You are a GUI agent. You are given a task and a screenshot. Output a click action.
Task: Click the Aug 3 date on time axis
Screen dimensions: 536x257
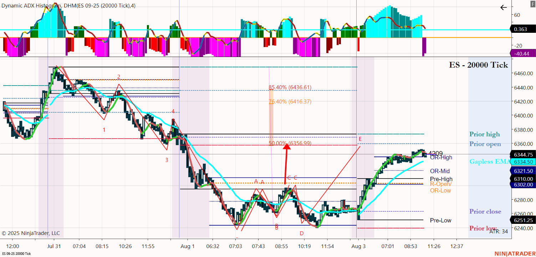[359, 246]
